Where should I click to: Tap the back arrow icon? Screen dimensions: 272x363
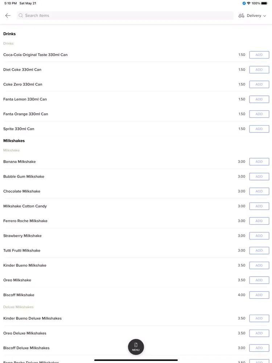tap(8, 16)
